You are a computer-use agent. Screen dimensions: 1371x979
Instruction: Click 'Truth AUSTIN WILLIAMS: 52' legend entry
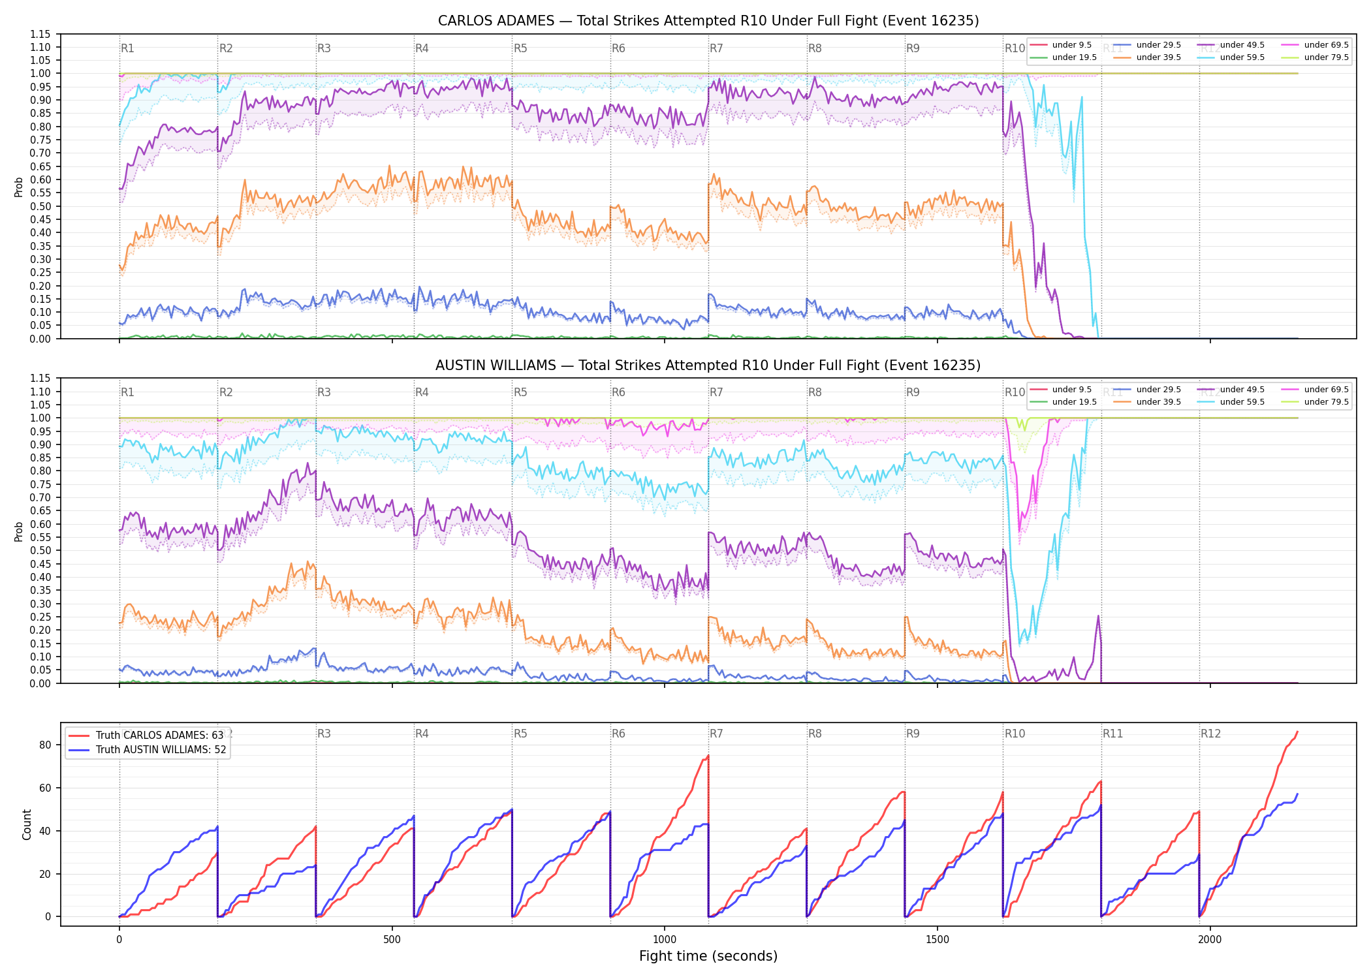(148, 749)
